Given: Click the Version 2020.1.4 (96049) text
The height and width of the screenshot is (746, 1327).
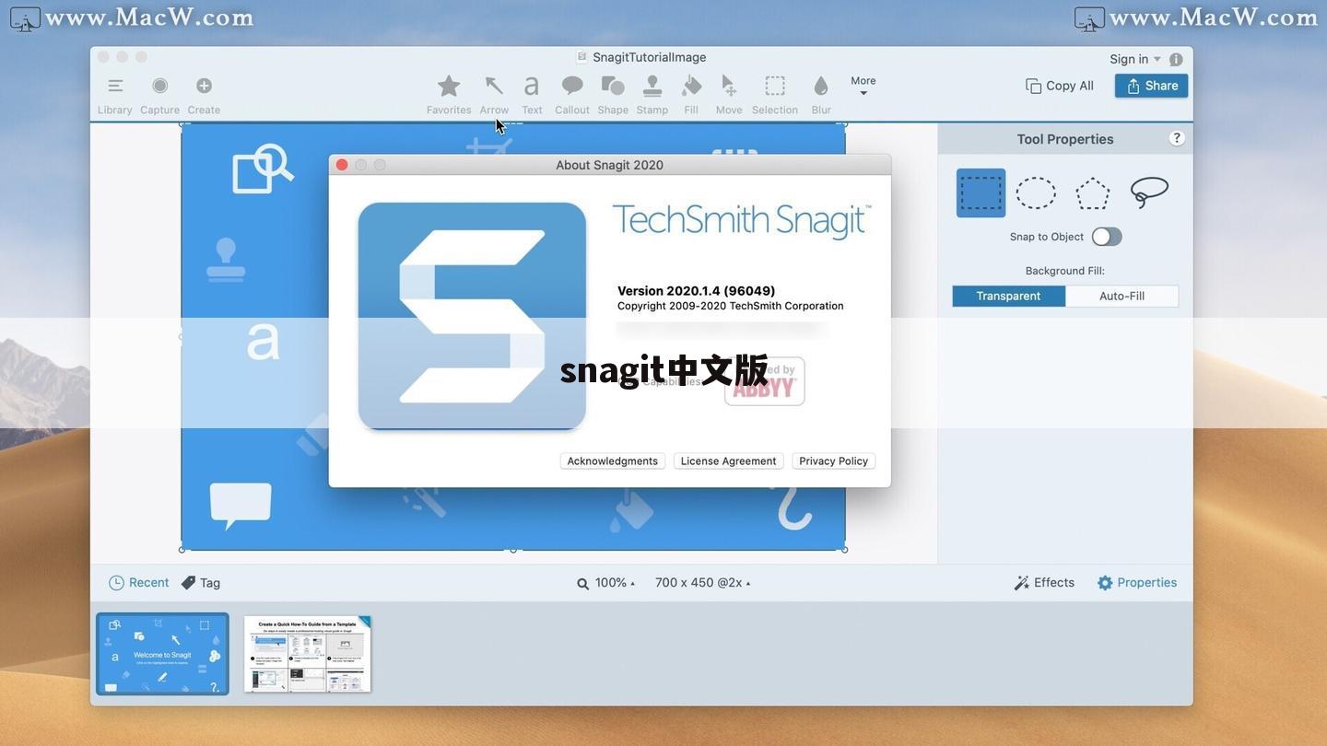Looking at the screenshot, I should [x=697, y=291].
